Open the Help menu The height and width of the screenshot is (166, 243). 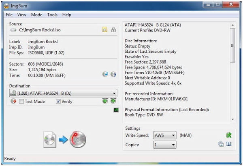pyautogui.click(x=67, y=15)
